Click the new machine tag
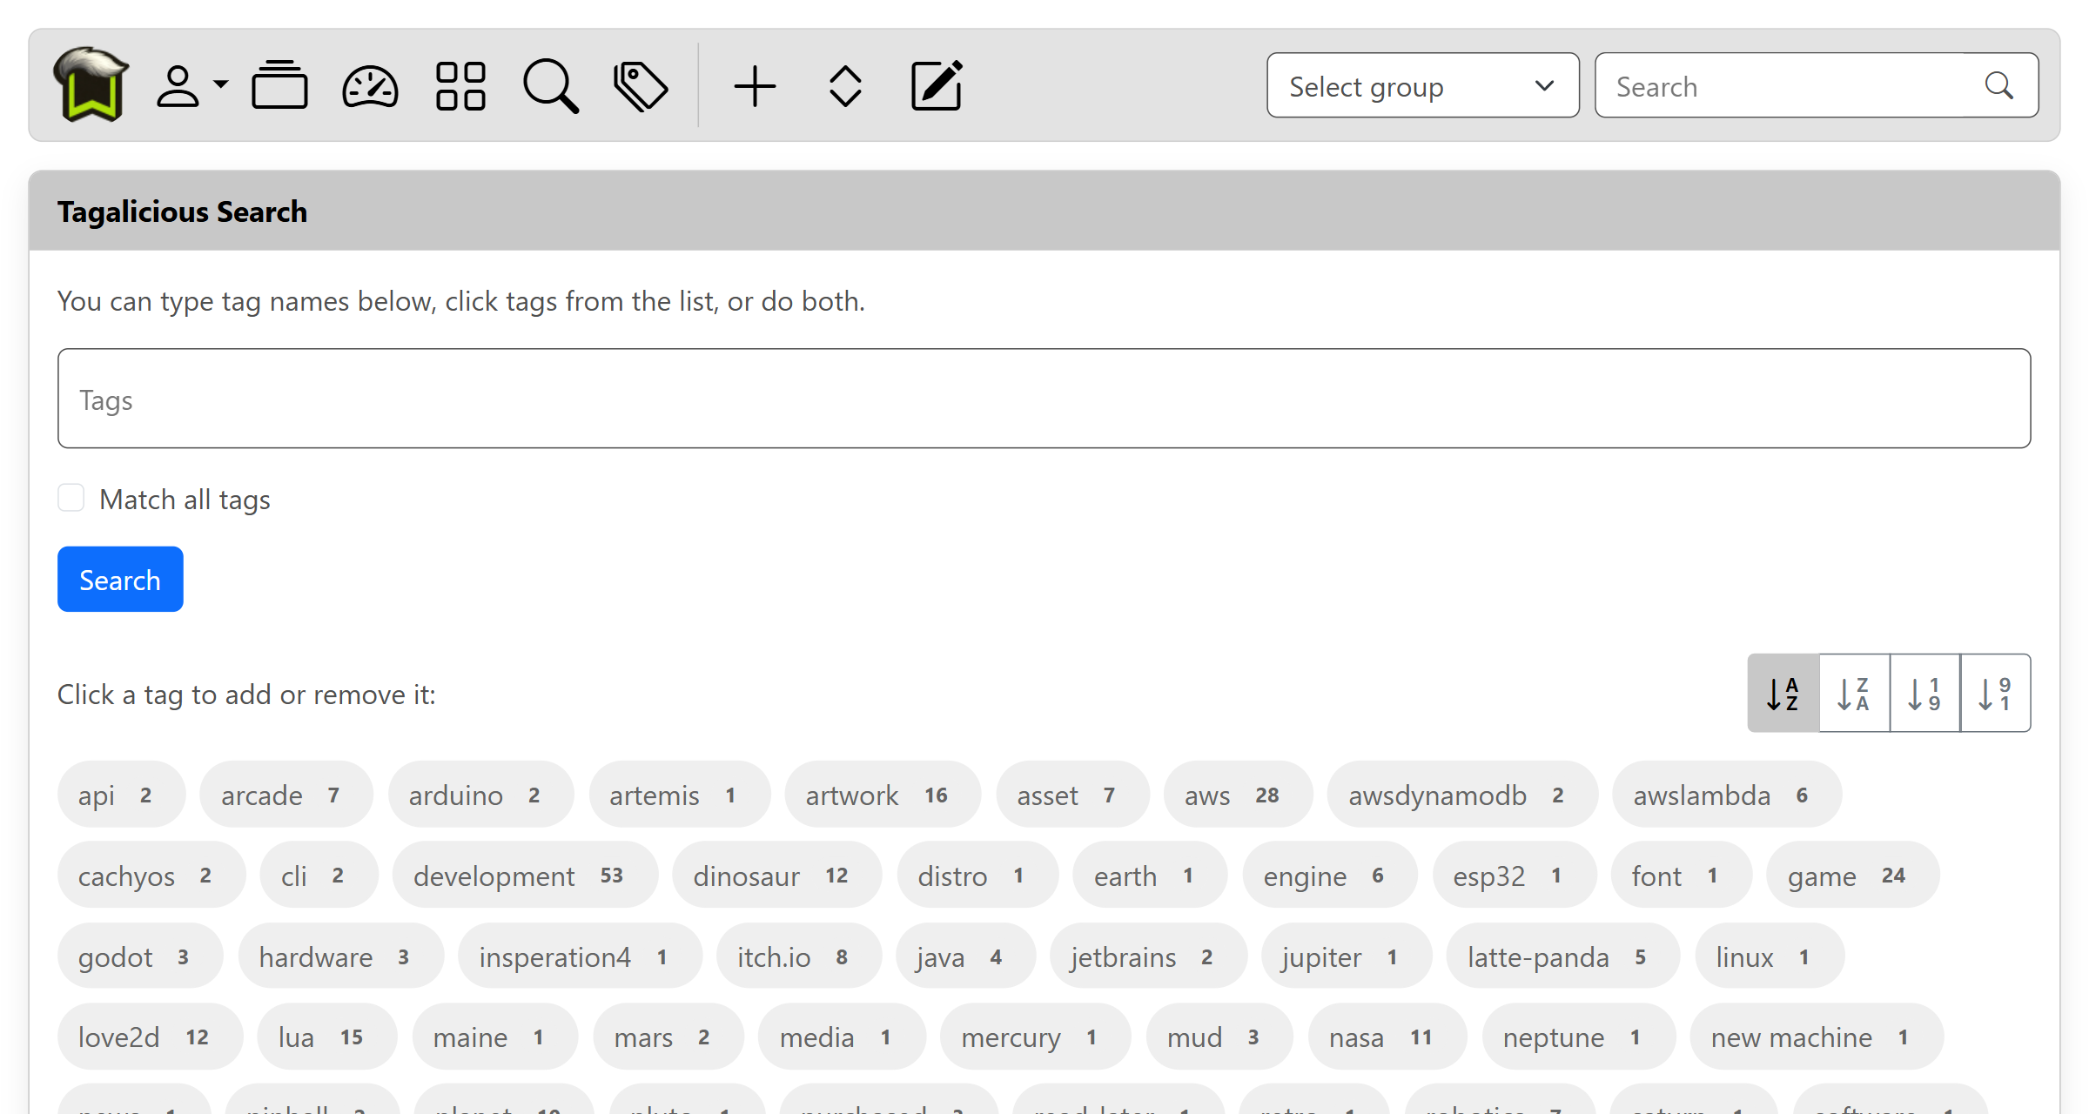2089x1114 pixels. pos(1817,1037)
